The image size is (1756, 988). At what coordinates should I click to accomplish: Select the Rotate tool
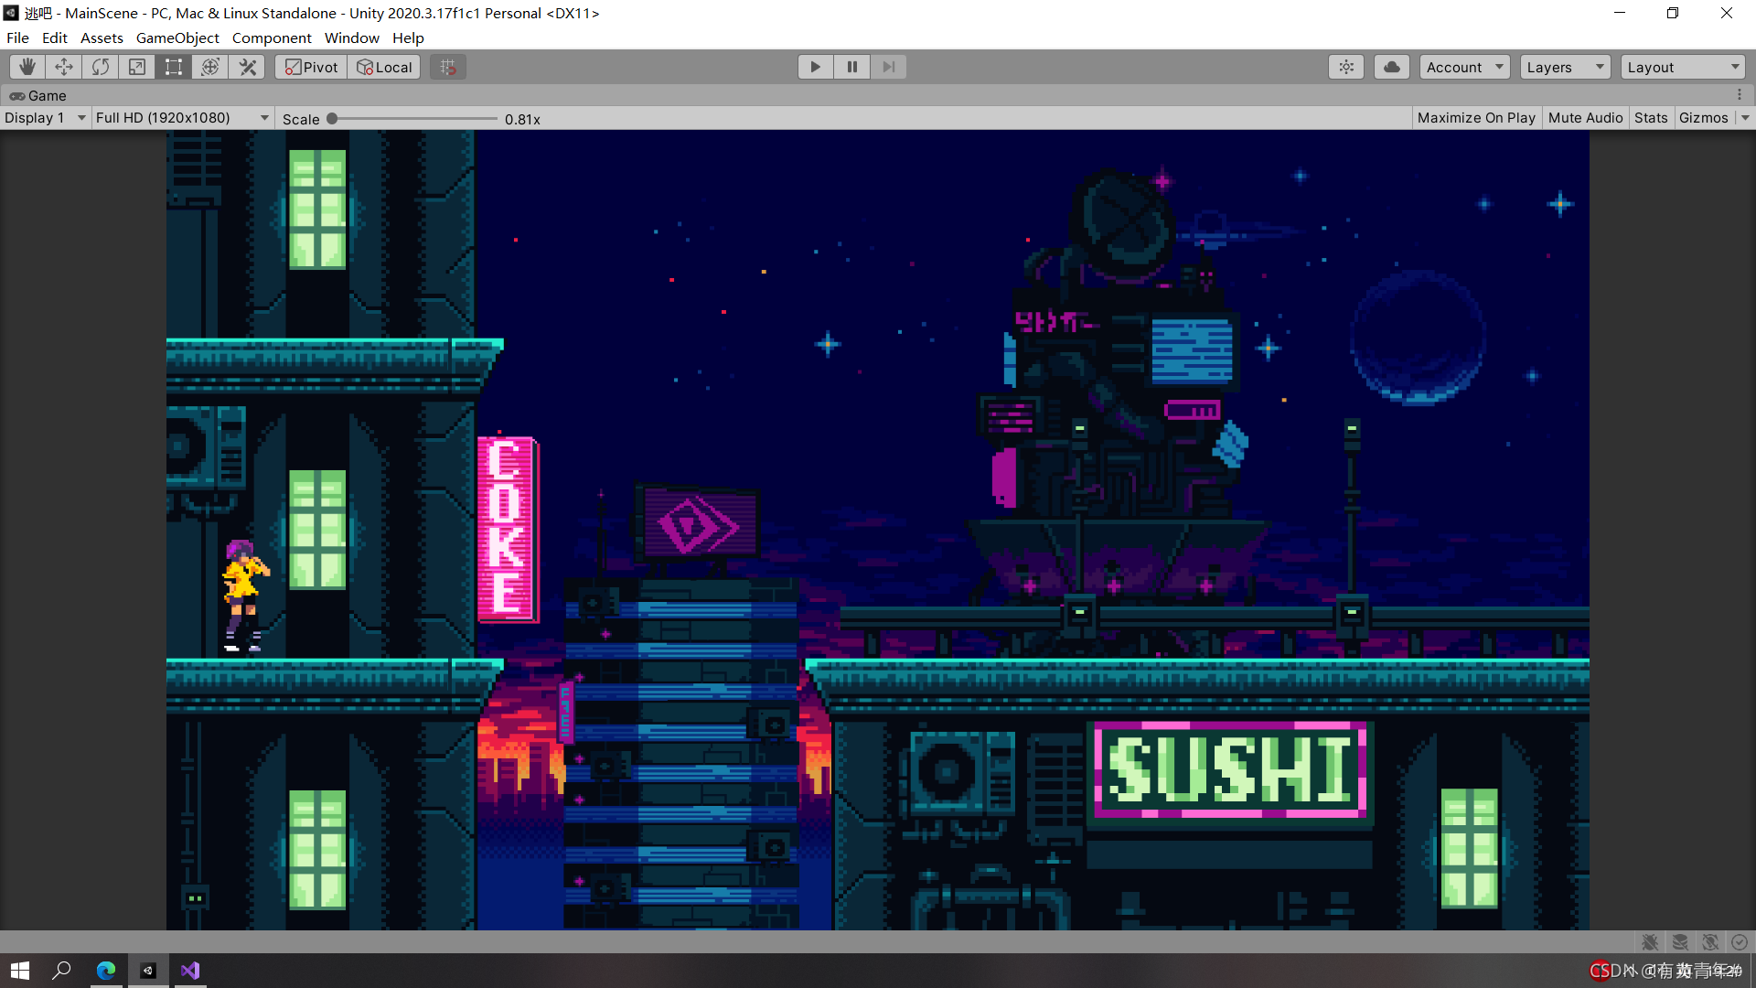[101, 67]
